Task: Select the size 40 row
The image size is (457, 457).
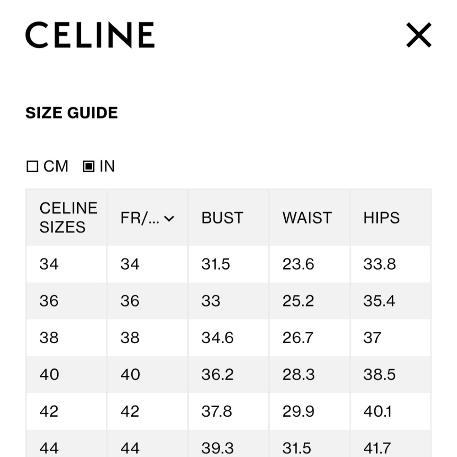Action: [x=49, y=375]
